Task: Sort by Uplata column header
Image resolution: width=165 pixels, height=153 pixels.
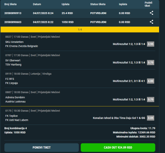Action: 65,4
